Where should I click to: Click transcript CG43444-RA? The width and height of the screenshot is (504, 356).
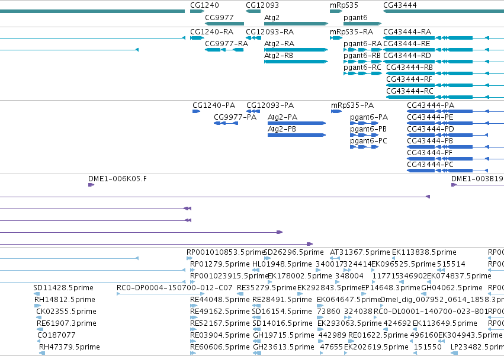click(407, 32)
